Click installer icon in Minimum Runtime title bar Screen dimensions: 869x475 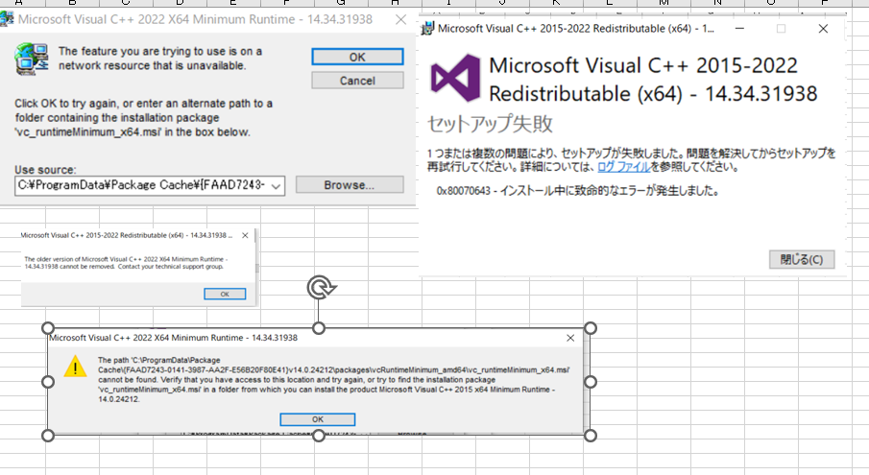tap(7, 19)
